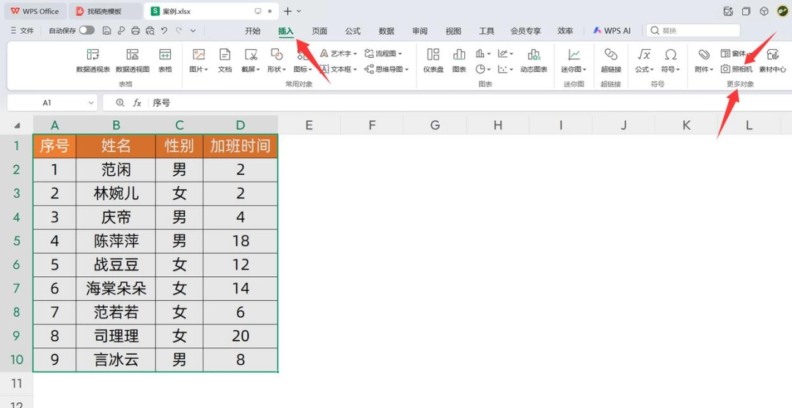Open the 图片 picture insert button

[199, 61]
